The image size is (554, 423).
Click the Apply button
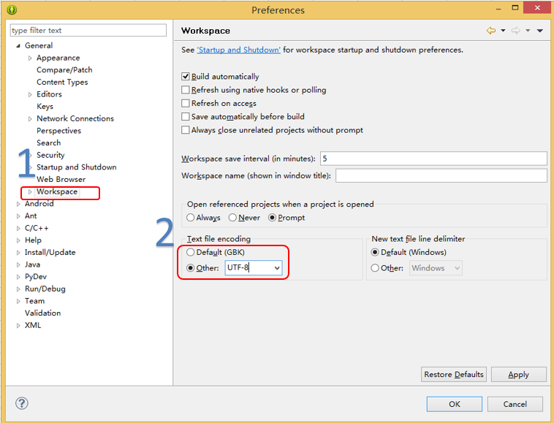tap(518, 374)
